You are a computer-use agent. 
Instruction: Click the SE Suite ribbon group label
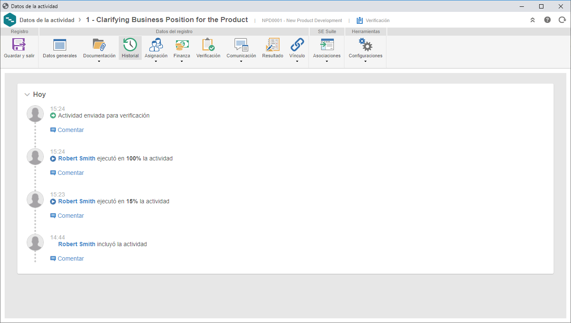327,31
